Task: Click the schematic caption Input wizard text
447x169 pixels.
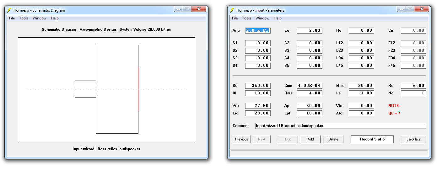Action: (x=106, y=149)
